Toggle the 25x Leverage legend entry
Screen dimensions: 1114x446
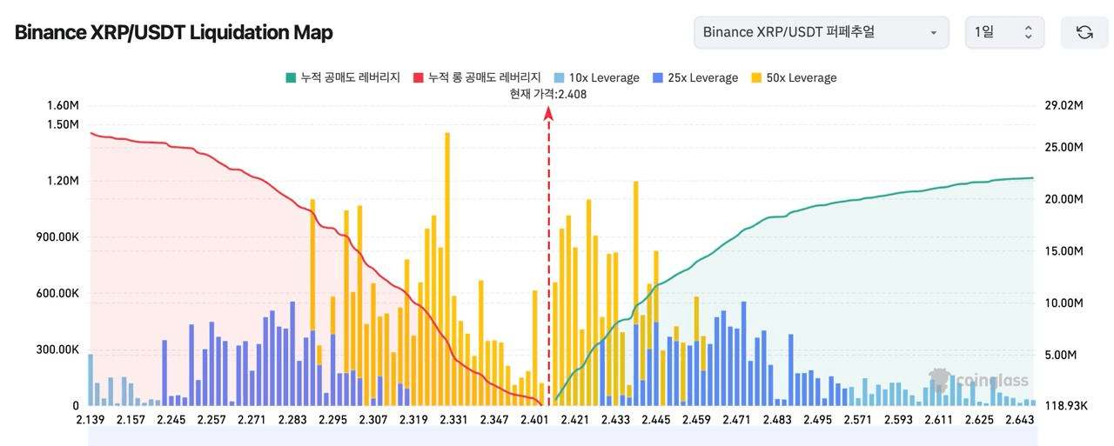[x=695, y=77]
